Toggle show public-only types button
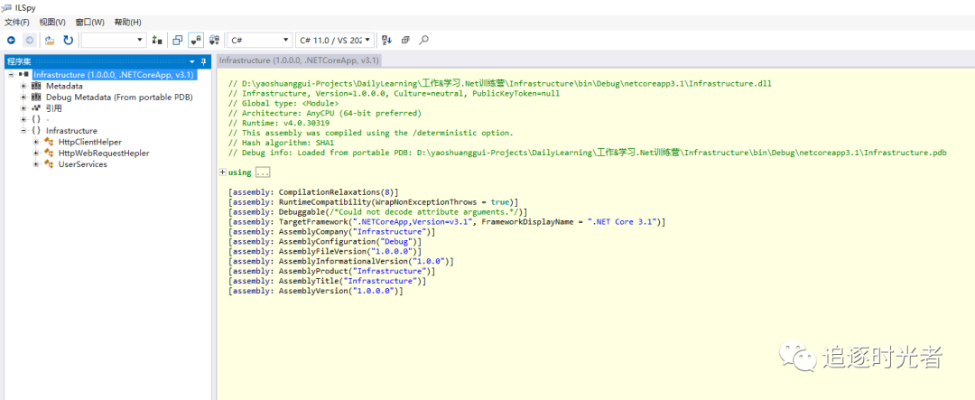Viewport: 975px width, 400px height. pyautogui.click(x=178, y=41)
